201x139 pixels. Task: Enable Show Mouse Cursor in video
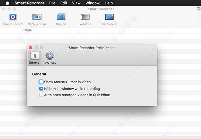(41, 82)
